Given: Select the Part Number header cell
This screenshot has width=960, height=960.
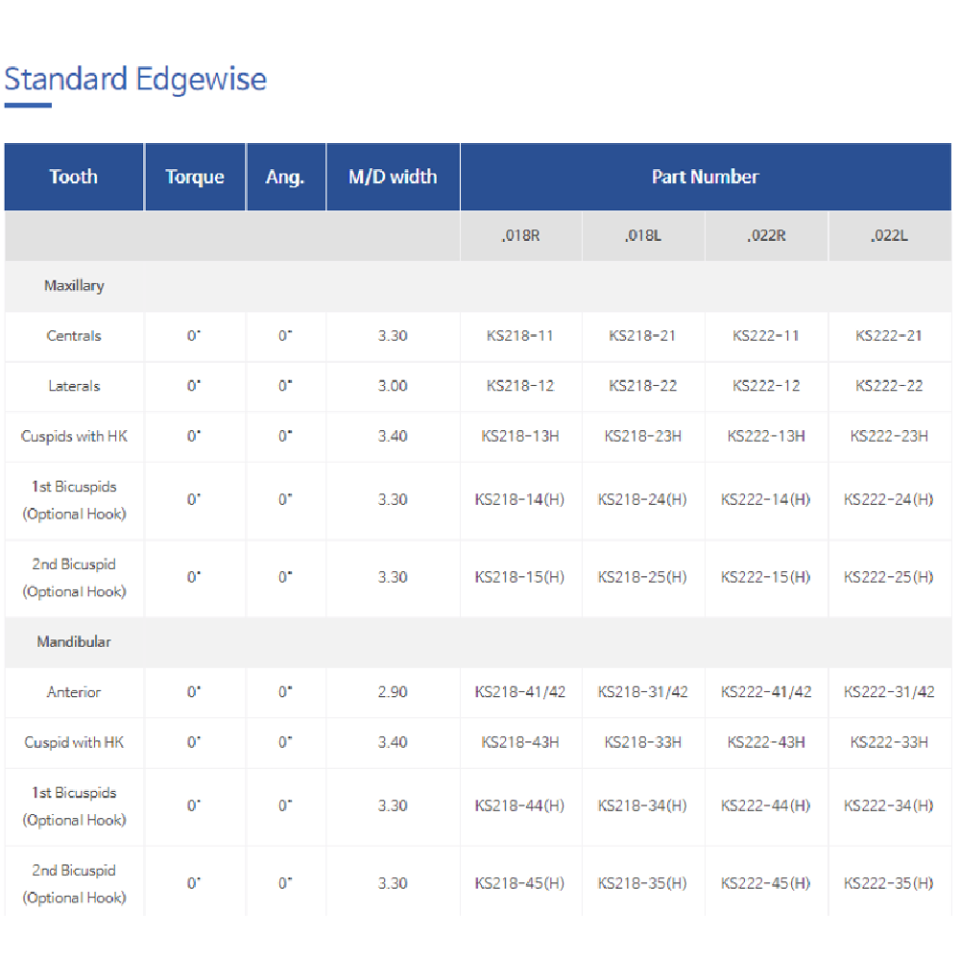Looking at the screenshot, I should pos(705,177).
